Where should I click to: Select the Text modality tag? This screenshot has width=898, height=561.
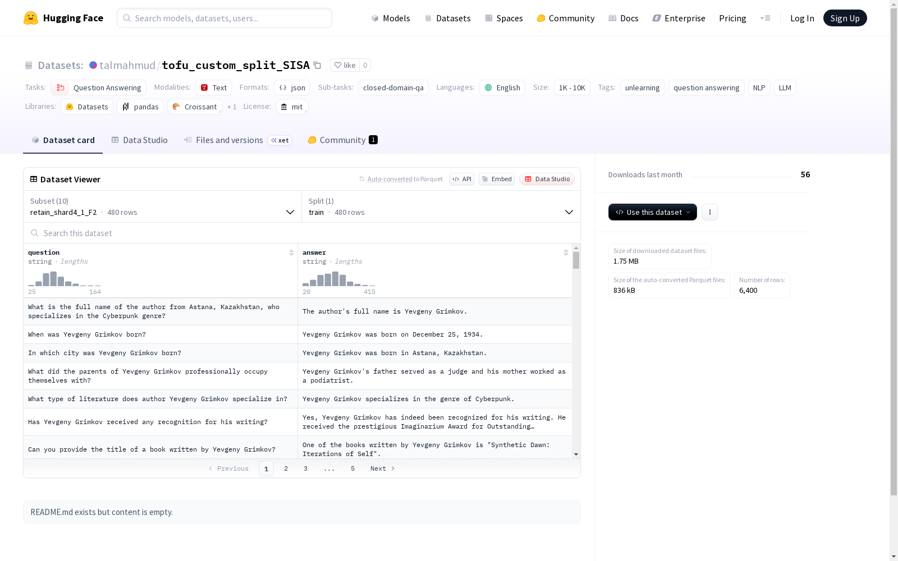[x=213, y=88]
